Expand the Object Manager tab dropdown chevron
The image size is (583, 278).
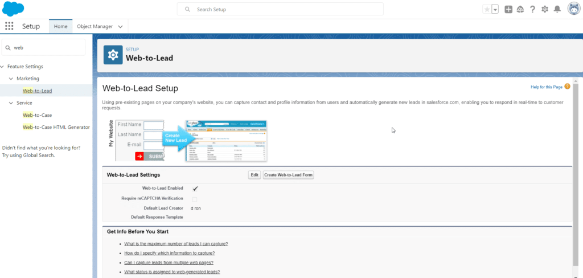[x=120, y=26]
